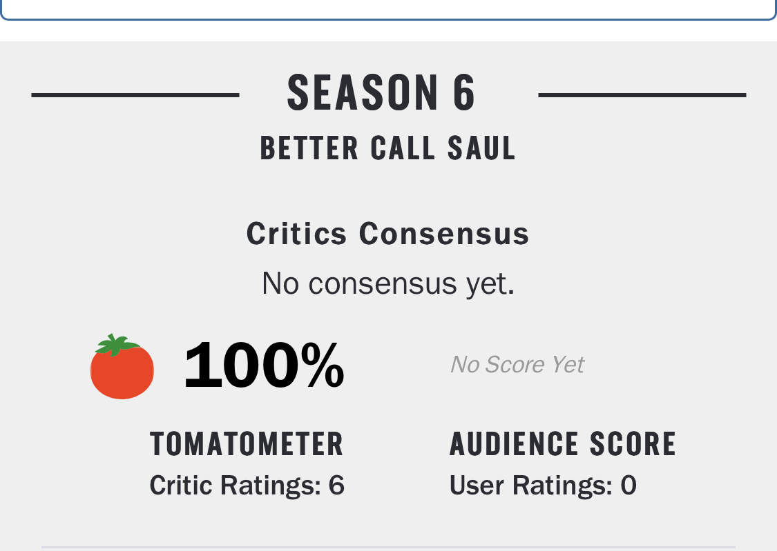Open the BETTER CALL SAUL series title
This screenshot has height=551, width=777.
coord(387,148)
